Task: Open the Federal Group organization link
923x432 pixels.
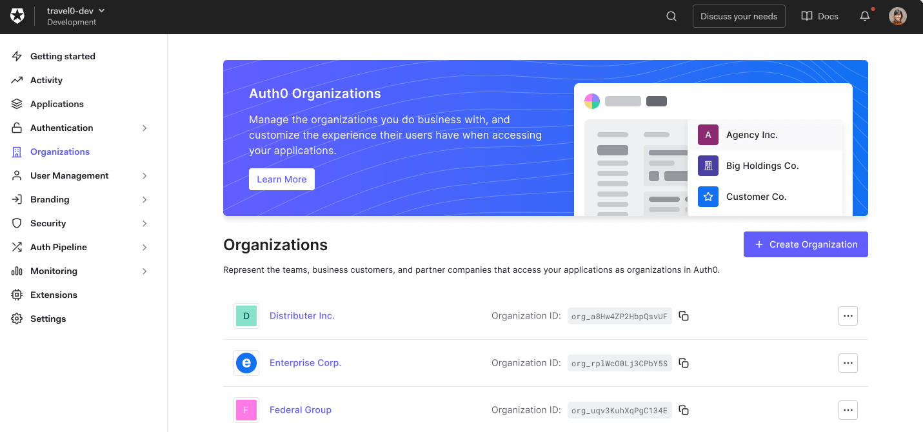Action: pyautogui.click(x=301, y=410)
